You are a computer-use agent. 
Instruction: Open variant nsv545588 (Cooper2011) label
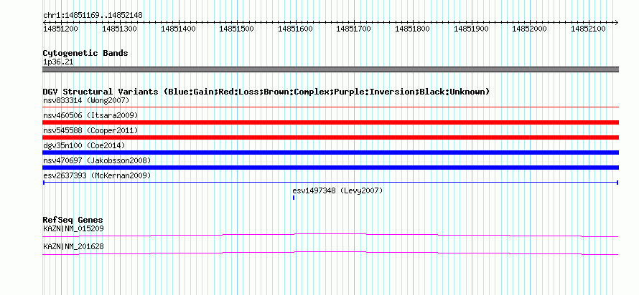[90, 130]
